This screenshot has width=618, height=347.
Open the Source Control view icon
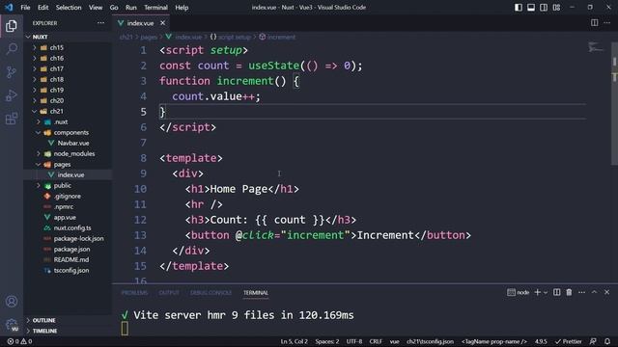coord(12,72)
